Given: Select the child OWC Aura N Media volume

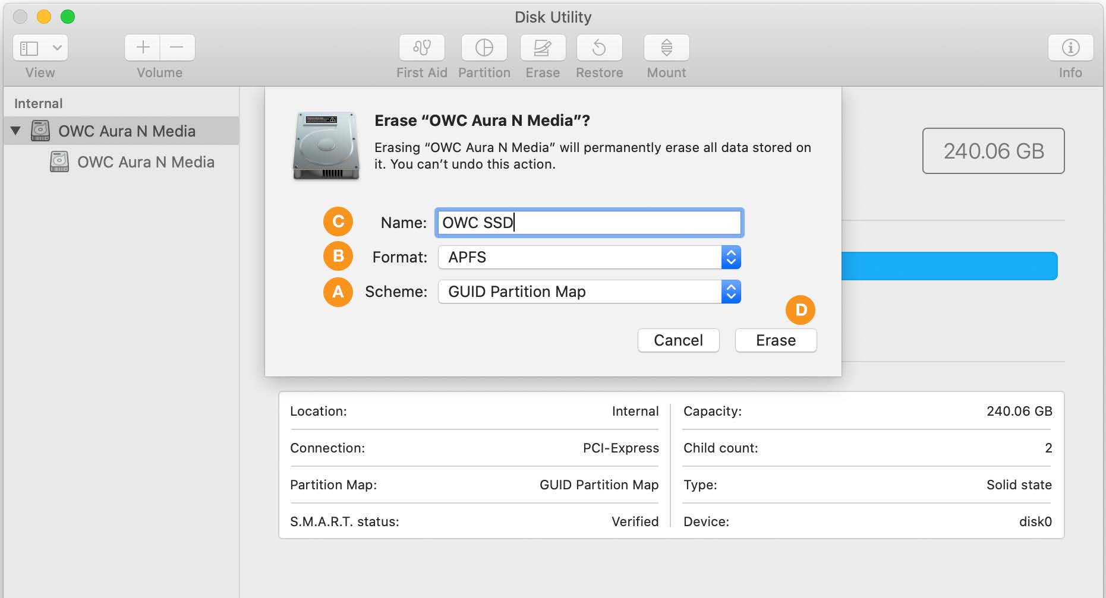Looking at the screenshot, I should (x=146, y=162).
